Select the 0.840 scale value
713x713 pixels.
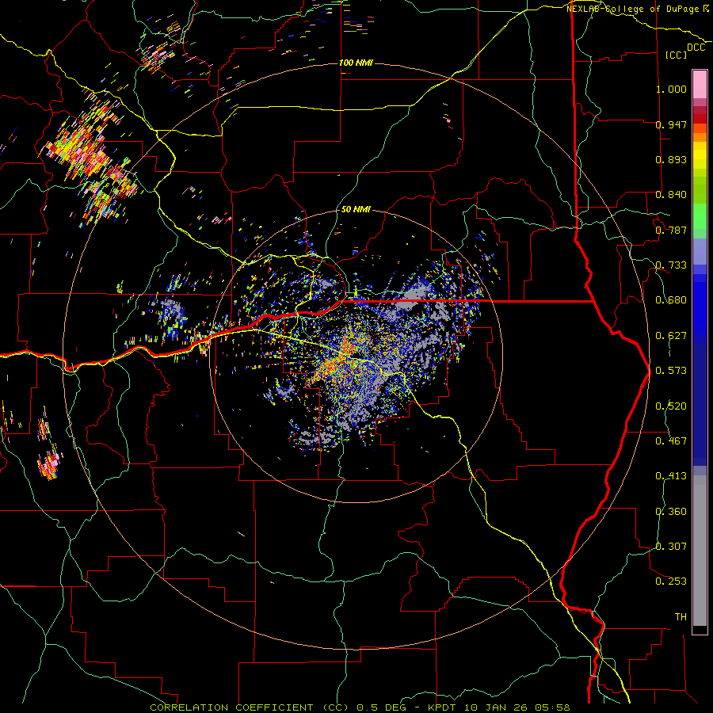pos(671,195)
